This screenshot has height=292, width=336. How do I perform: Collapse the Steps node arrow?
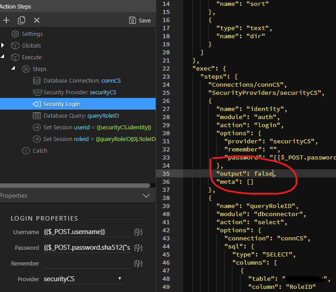(x=13, y=68)
